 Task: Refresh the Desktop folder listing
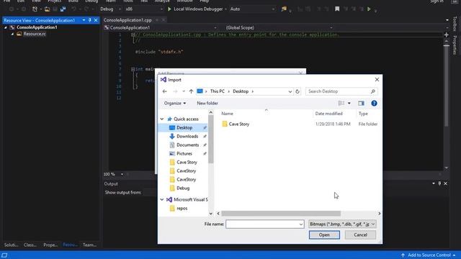297,91
